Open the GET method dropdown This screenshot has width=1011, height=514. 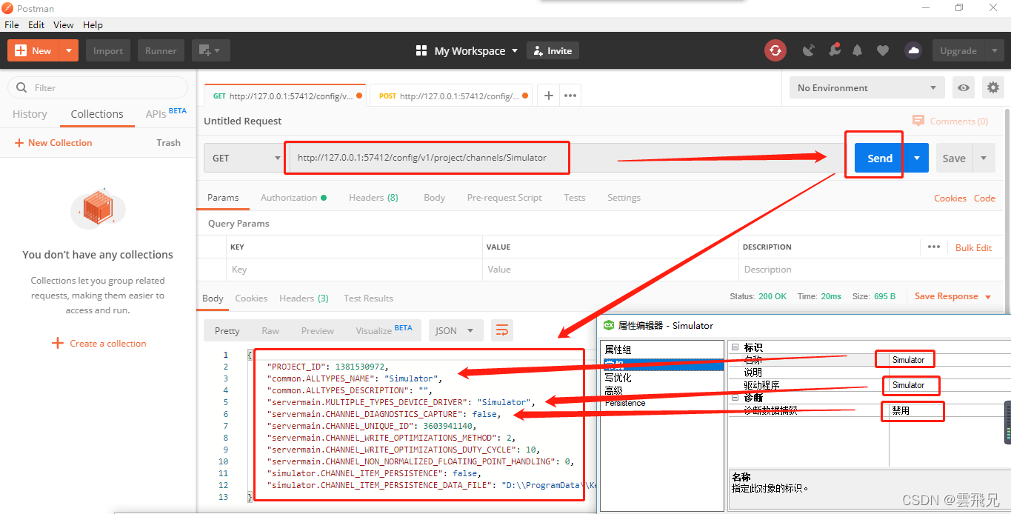pyautogui.click(x=243, y=158)
